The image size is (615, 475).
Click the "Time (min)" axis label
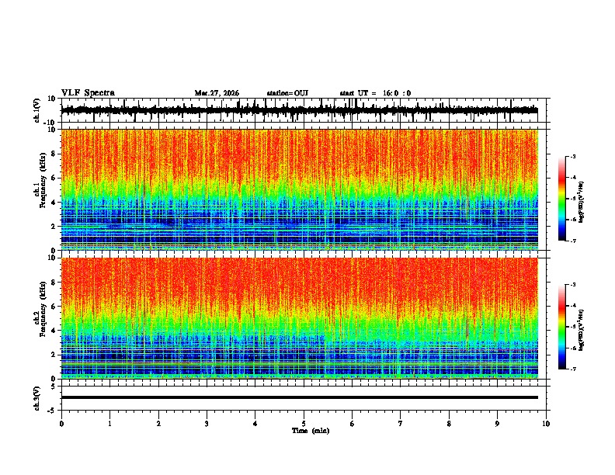point(311,431)
